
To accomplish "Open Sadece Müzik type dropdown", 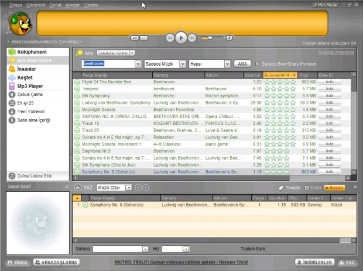I will pyautogui.click(x=183, y=64).
